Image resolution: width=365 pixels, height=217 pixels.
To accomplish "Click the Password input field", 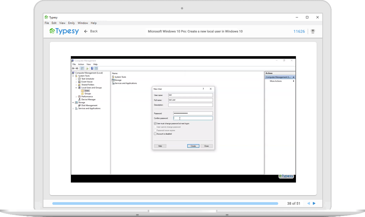I will pos(193,113).
